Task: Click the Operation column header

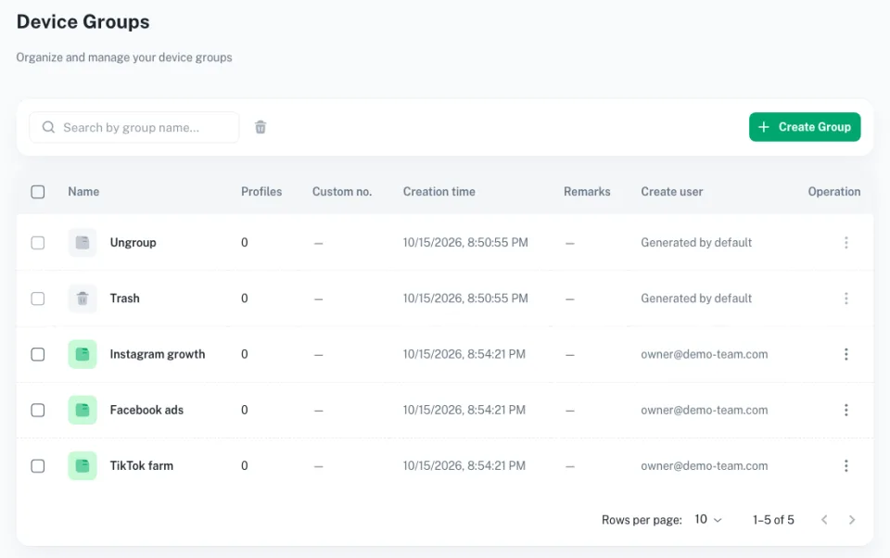Action: click(x=833, y=192)
